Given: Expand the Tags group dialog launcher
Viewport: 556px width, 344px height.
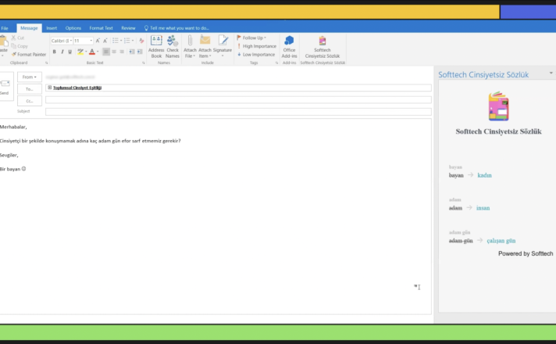Looking at the screenshot, I should [x=276, y=63].
